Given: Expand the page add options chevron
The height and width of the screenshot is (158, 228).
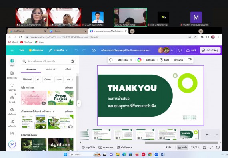Looking at the screenshot, I should [216, 134].
